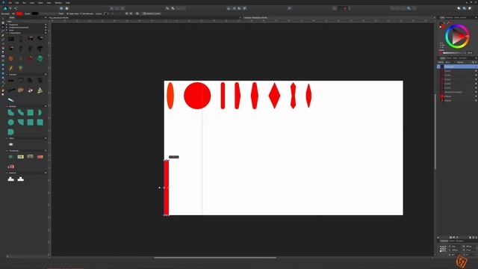Screen dimensions: 478x269
Task: Open the File menu
Action: pos(10,3)
